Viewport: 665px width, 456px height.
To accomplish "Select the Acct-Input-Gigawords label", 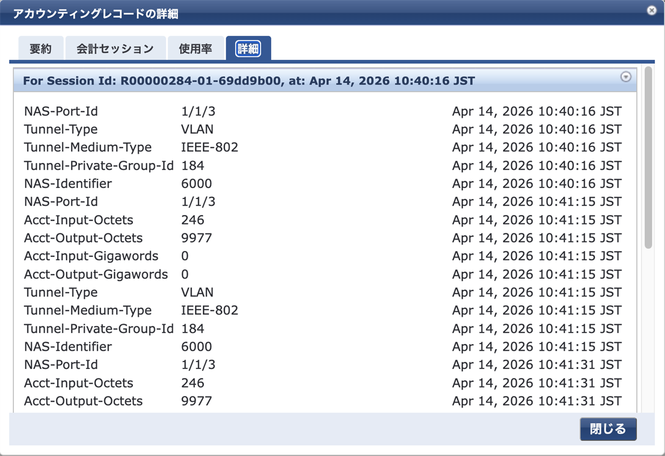I will (x=91, y=256).
